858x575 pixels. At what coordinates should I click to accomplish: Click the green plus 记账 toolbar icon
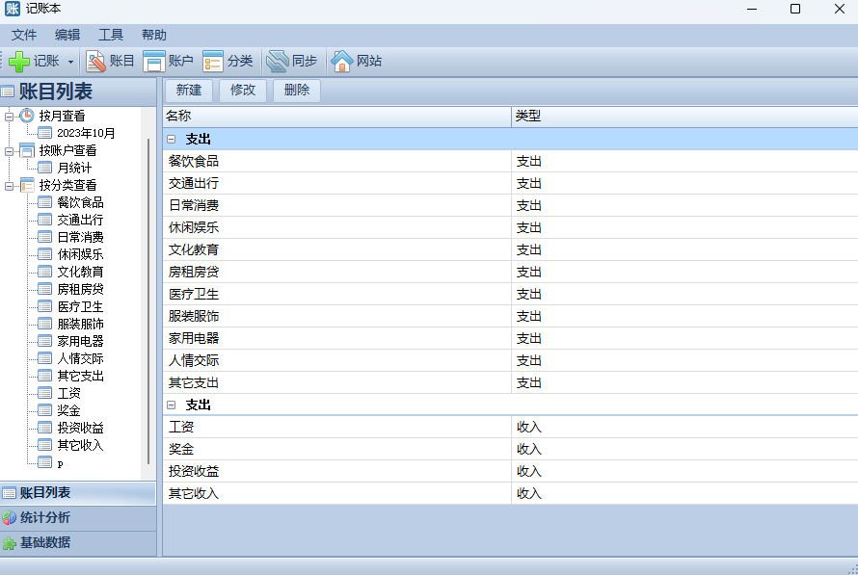(x=20, y=62)
